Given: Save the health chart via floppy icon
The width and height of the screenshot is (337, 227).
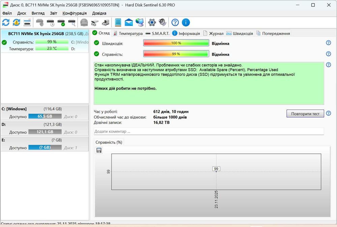Looking at the screenshot, I should point(99,150).
